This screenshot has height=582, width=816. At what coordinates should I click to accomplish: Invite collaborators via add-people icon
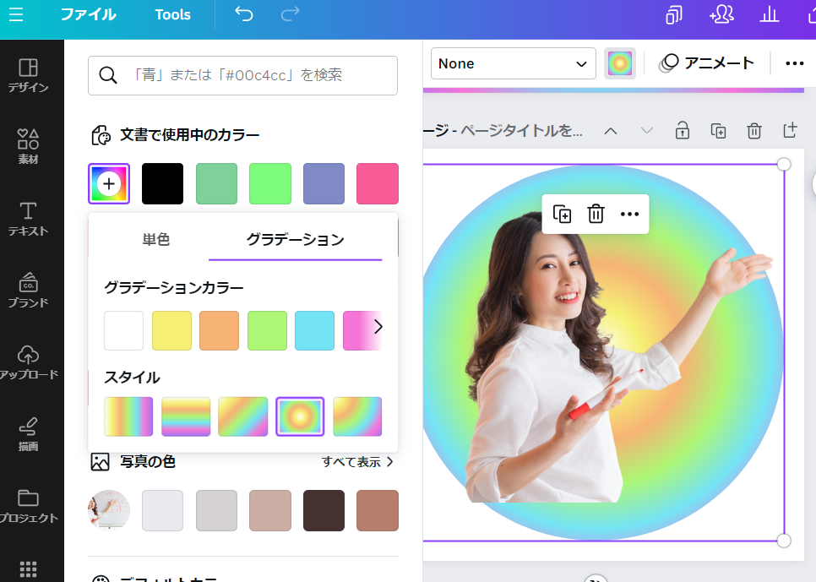coord(721,14)
